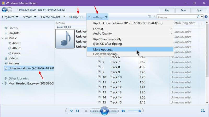Click the Videos icon in sidebar
The width and height of the screenshot is (209, 117).
click(6, 58)
